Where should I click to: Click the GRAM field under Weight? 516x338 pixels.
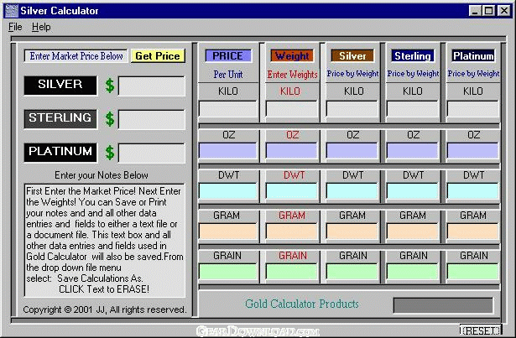click(292, 231)
